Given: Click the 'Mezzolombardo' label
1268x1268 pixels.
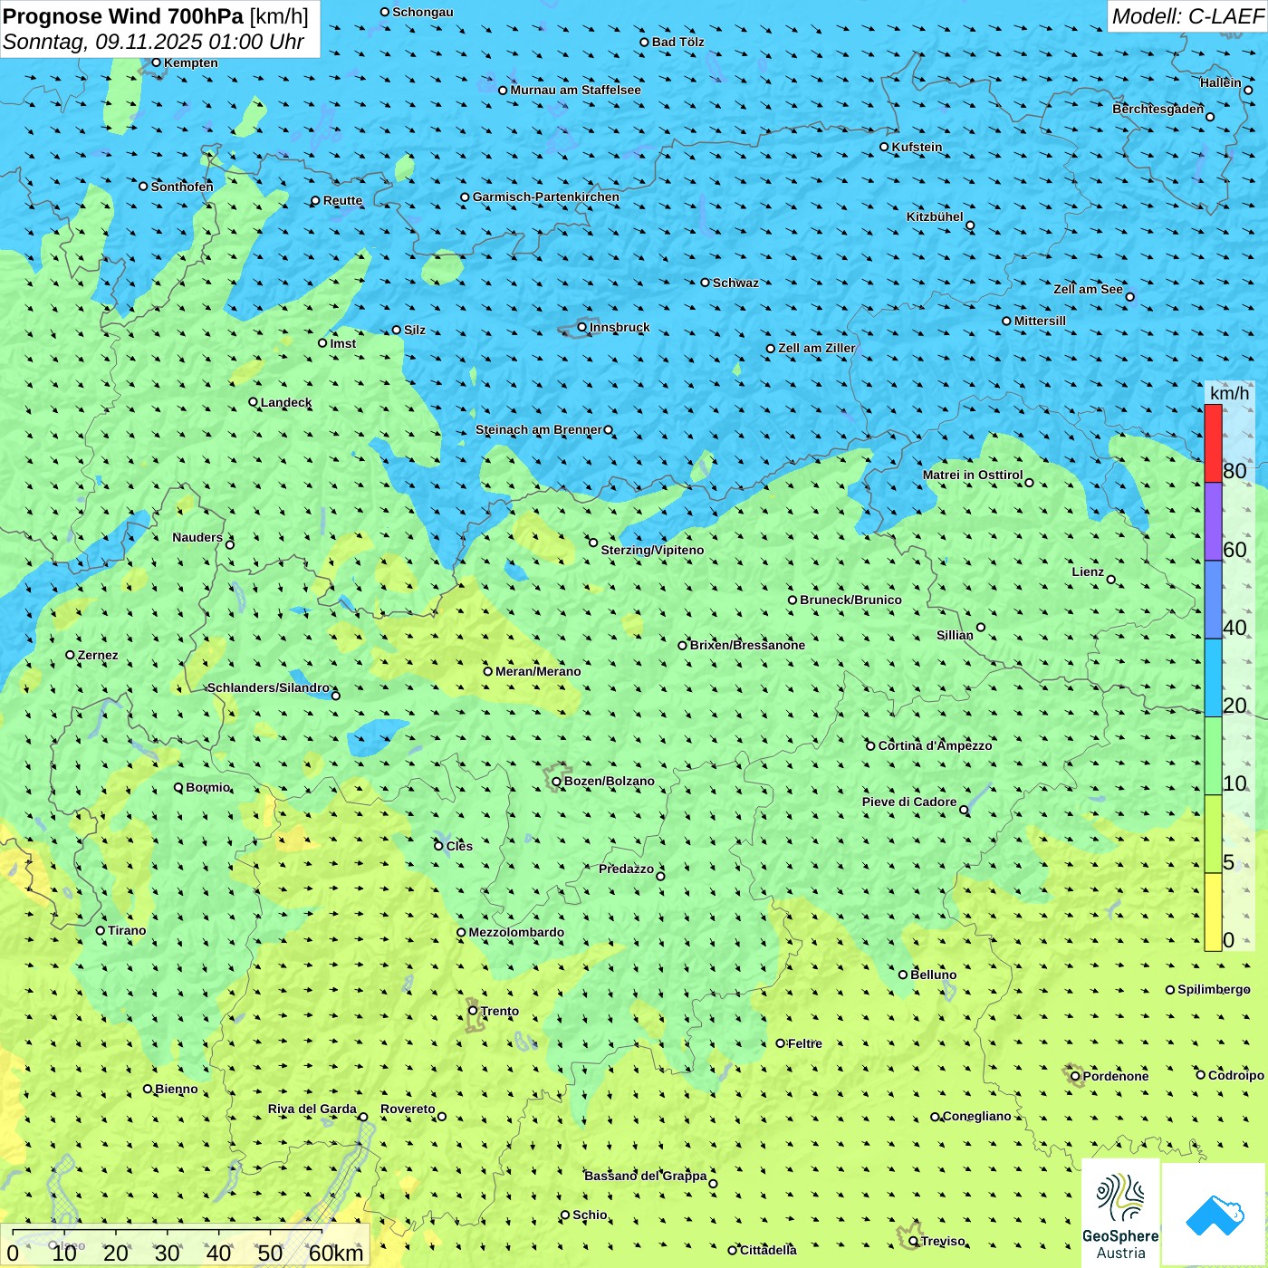Looking at the screenshot, I should (x=516, y=932).
